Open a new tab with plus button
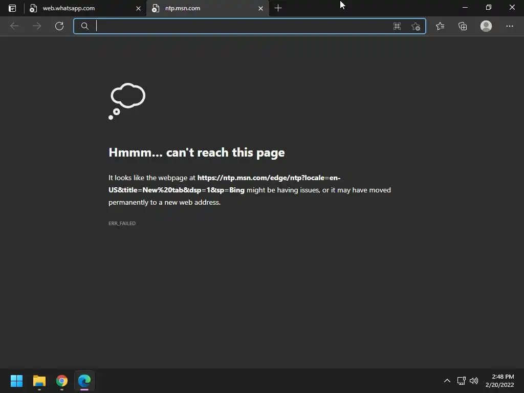 (x=278, y=8)
